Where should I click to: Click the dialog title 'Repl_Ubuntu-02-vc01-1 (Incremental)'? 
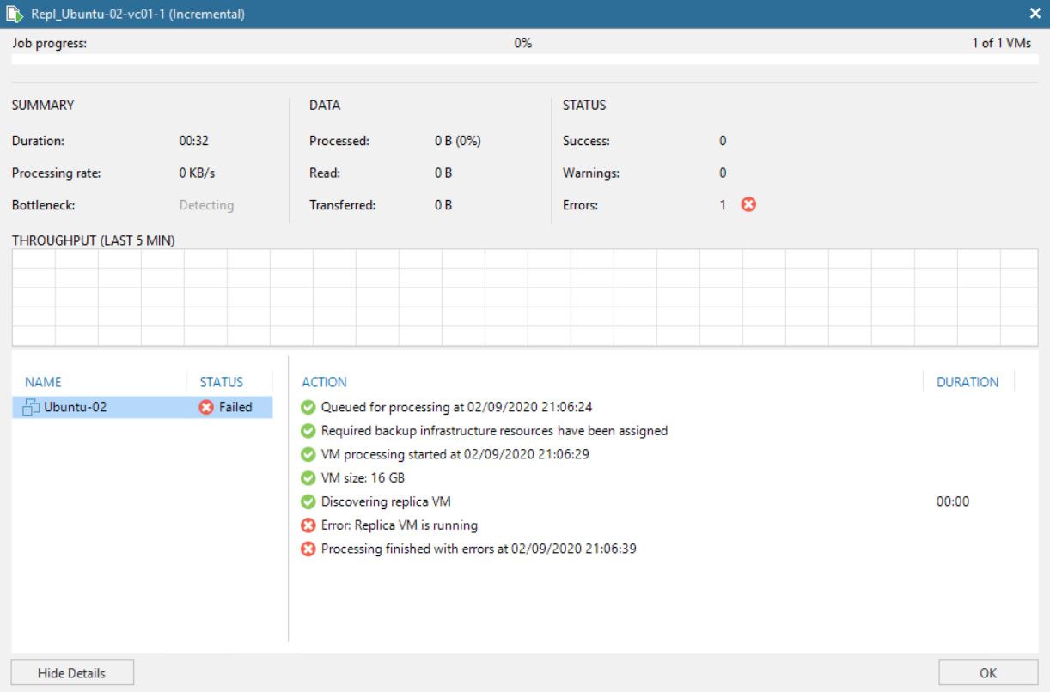coord(138,14)
